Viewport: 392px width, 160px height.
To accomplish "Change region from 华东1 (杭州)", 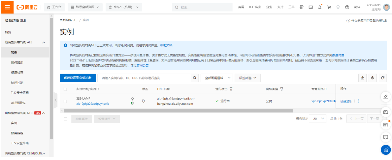I will point(124,7).
